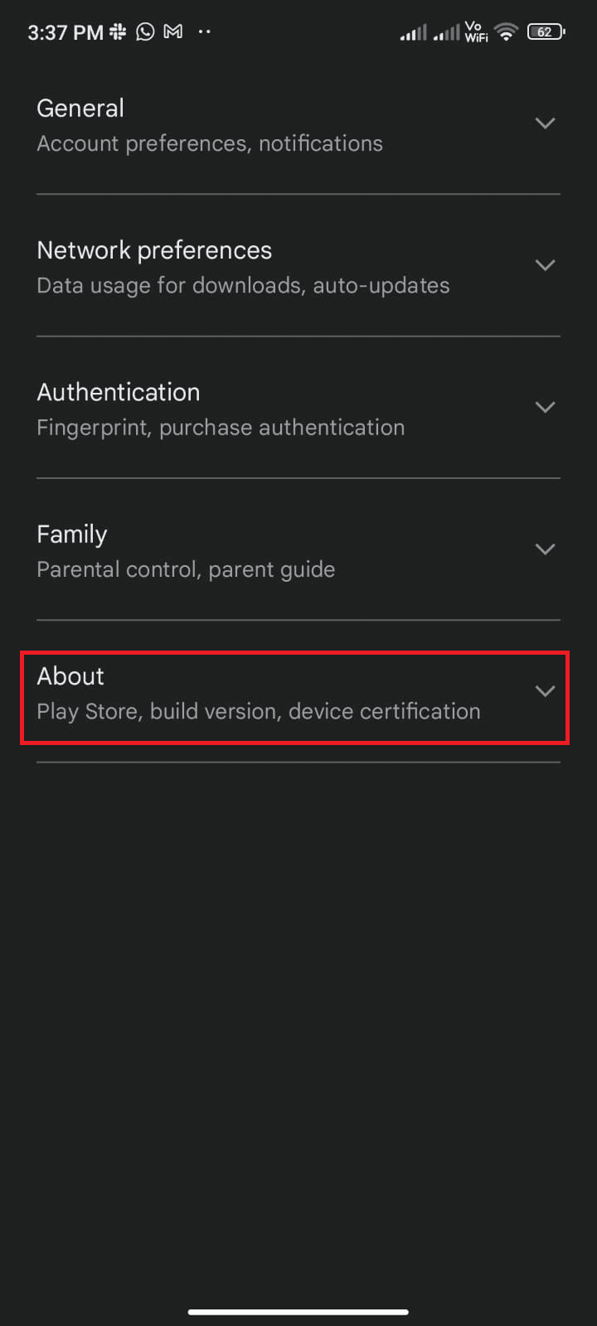597x1326 pixels.
Task: Select the Gmail notification icon
Action: [172, 31]
